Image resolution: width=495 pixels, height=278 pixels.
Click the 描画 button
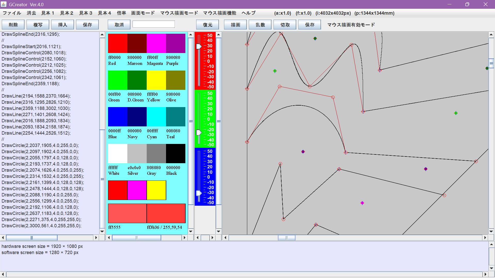(235, 25)
